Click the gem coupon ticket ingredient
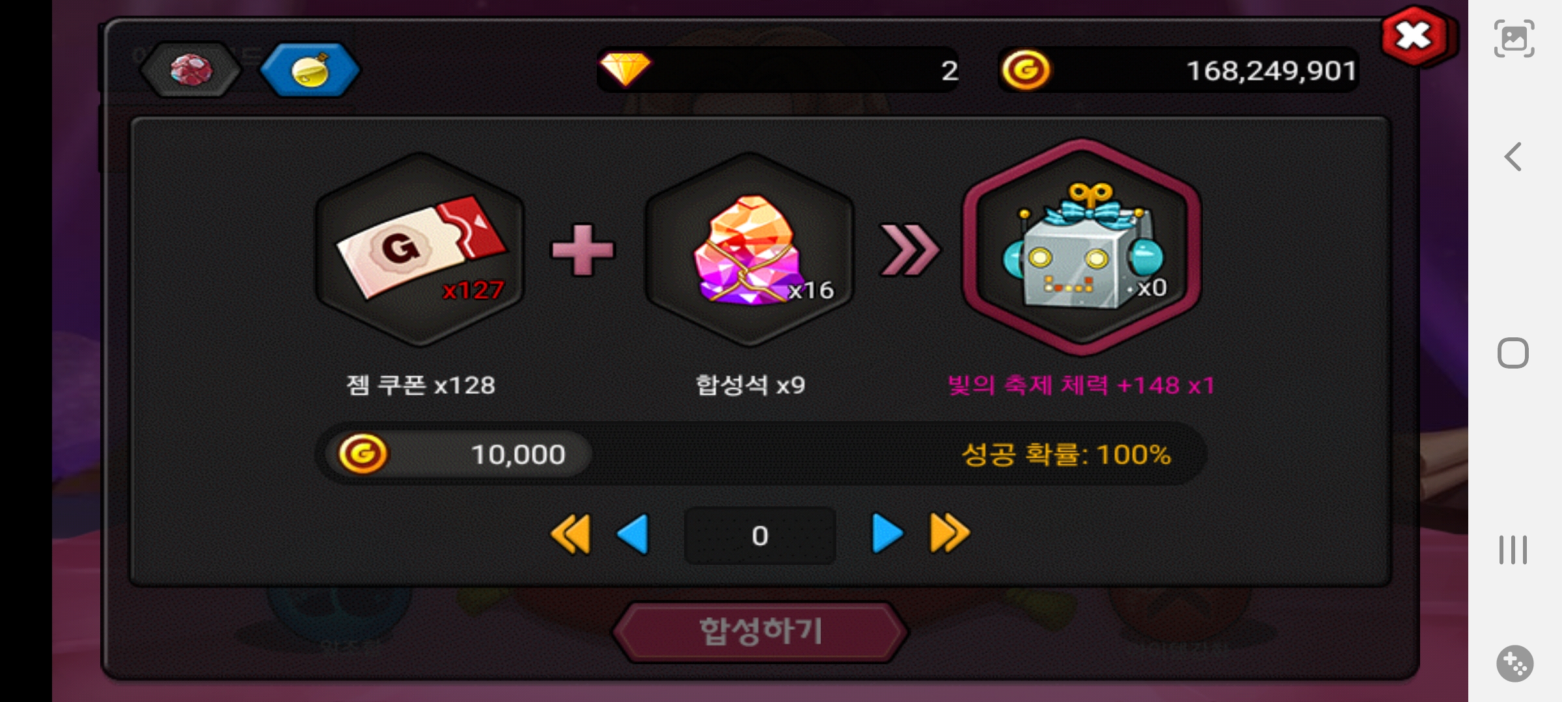The width and height of the screenshot is (1562, 702). pos(420,250)
